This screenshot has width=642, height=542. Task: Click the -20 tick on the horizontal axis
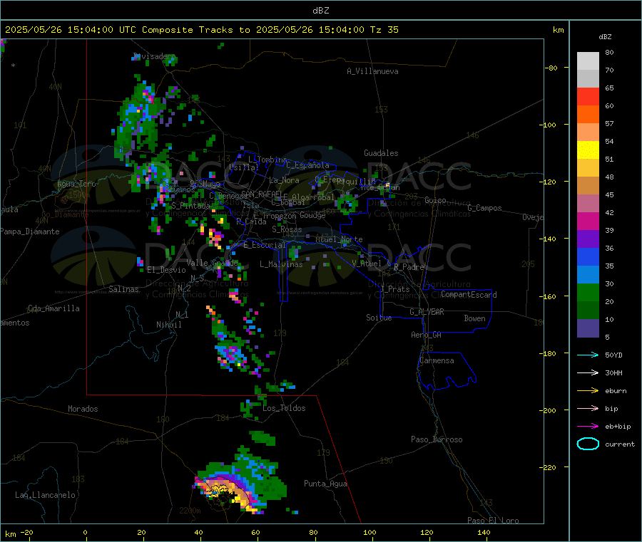coord(27,532)
